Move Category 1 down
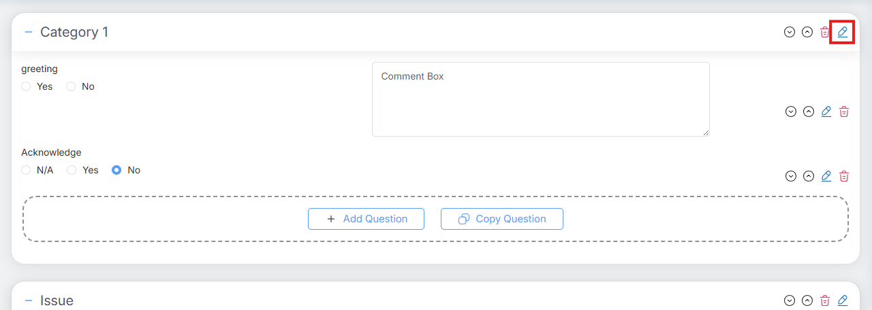The image size is (872, 310). click(x=790, y=32)
